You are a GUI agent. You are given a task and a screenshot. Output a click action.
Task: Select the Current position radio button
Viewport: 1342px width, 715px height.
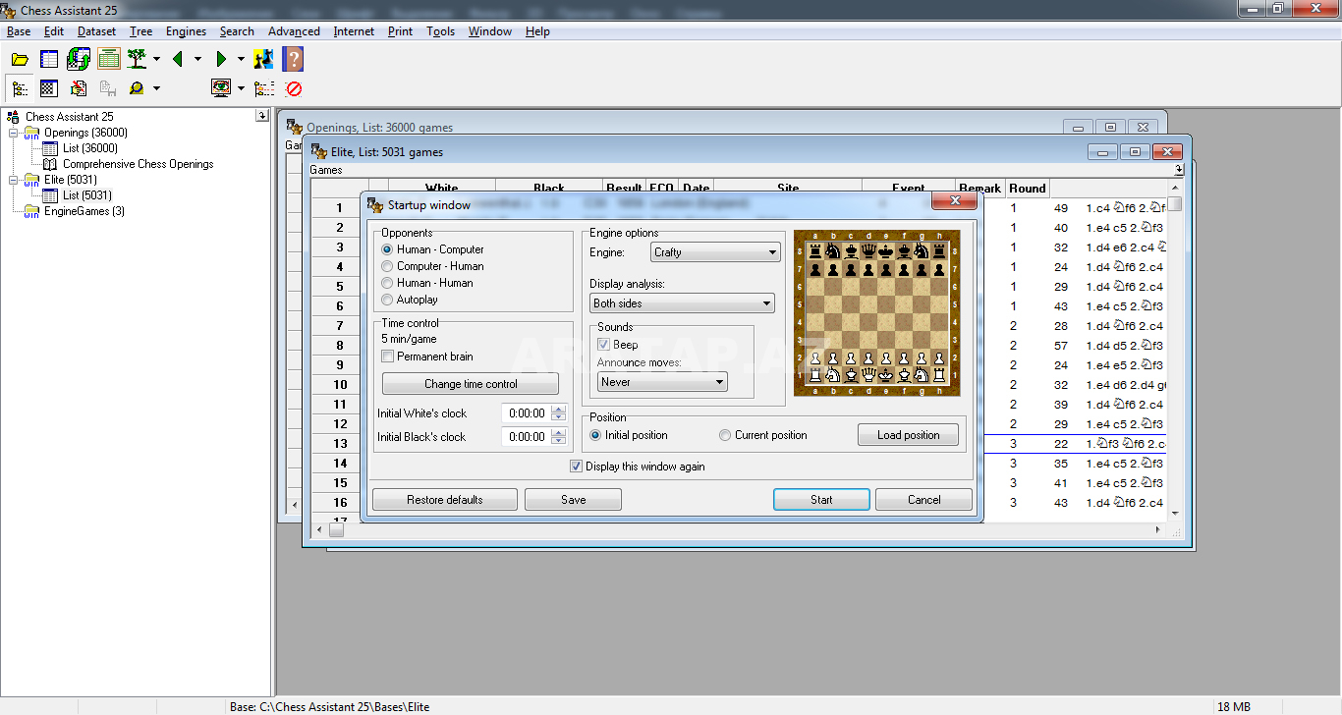point(763,435)
